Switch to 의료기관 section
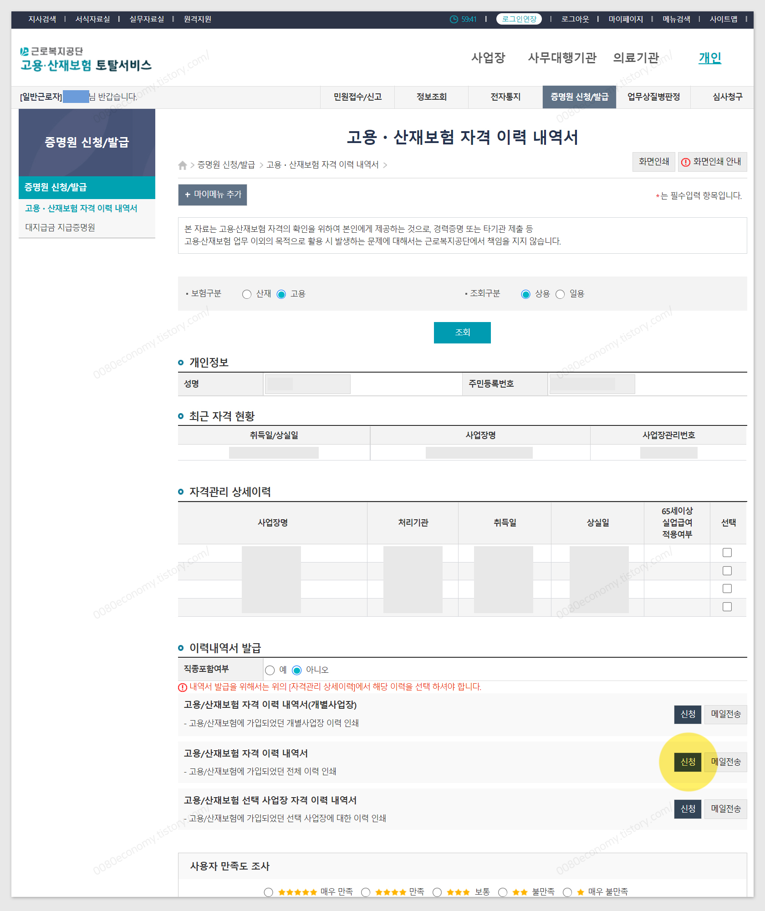The image size is (765, 911). tap(636, 58)
